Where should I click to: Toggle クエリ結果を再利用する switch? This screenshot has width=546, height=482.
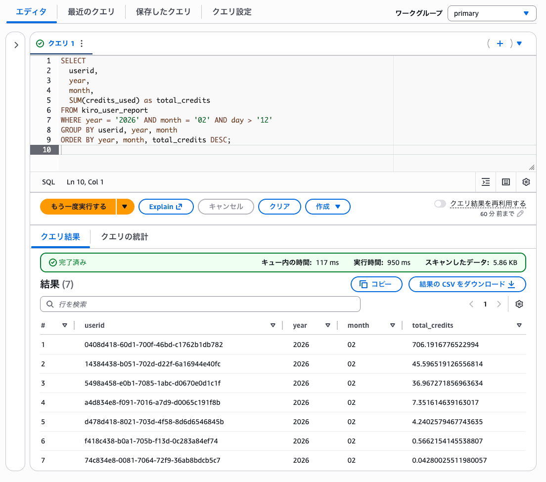[440, 204]
